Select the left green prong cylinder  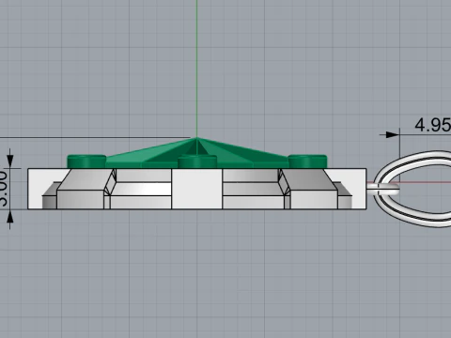point(86,161)
